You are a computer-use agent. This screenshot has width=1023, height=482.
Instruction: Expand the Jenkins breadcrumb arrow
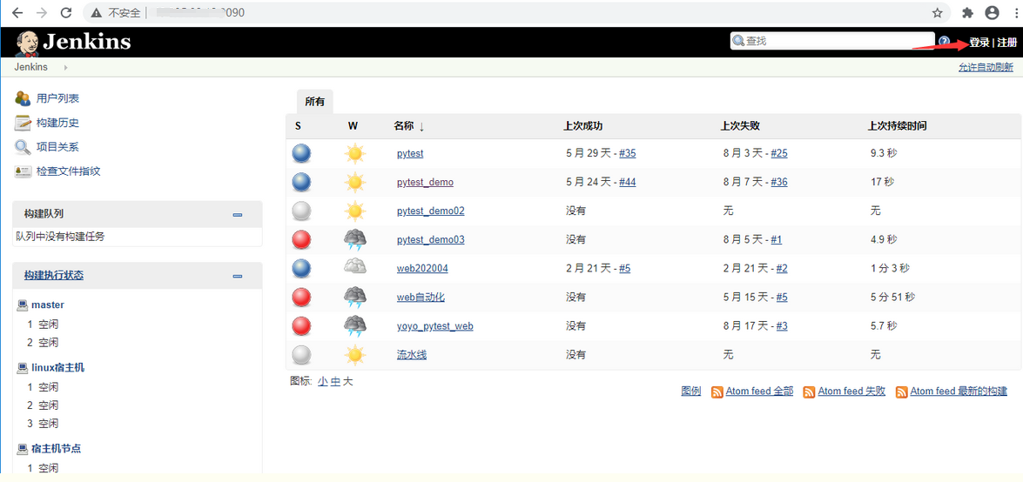click(66, 67)
